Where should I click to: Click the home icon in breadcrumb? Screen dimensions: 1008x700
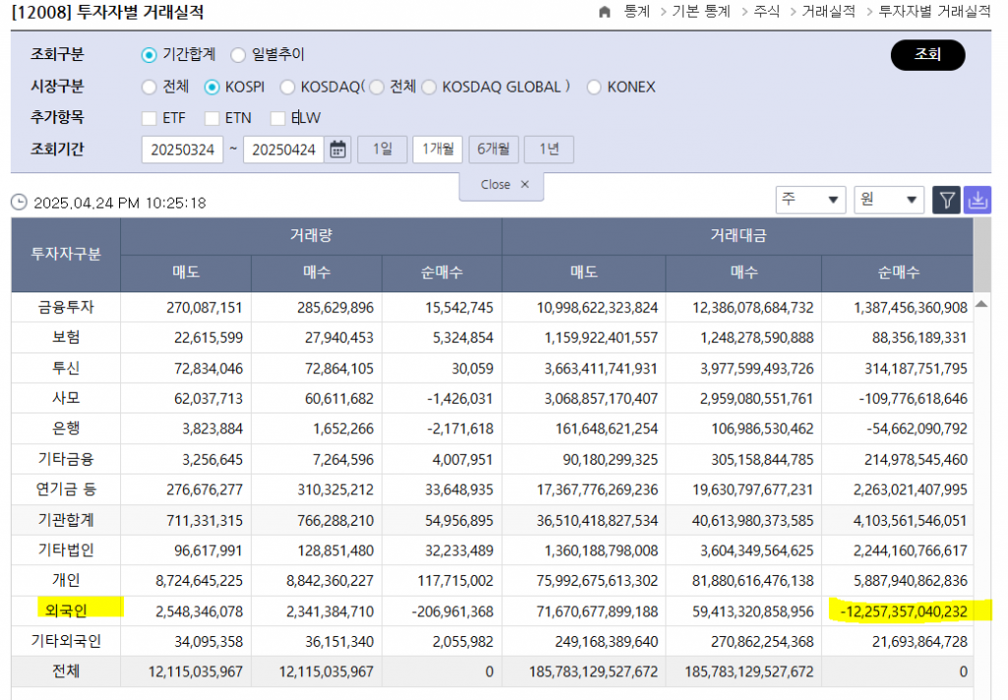[604, 12]
